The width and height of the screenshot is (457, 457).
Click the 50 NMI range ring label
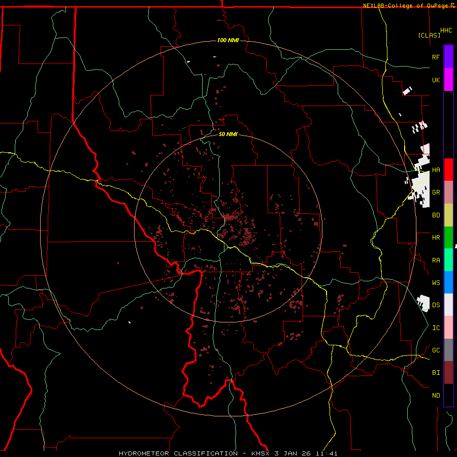click(x=228, y=134)
